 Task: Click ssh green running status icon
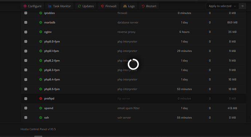coord(41,117)
